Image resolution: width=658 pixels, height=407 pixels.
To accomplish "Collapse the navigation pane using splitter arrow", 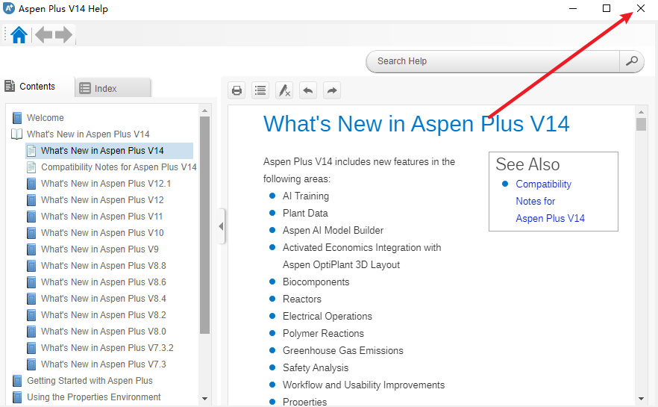I will (x=222, y=226).
